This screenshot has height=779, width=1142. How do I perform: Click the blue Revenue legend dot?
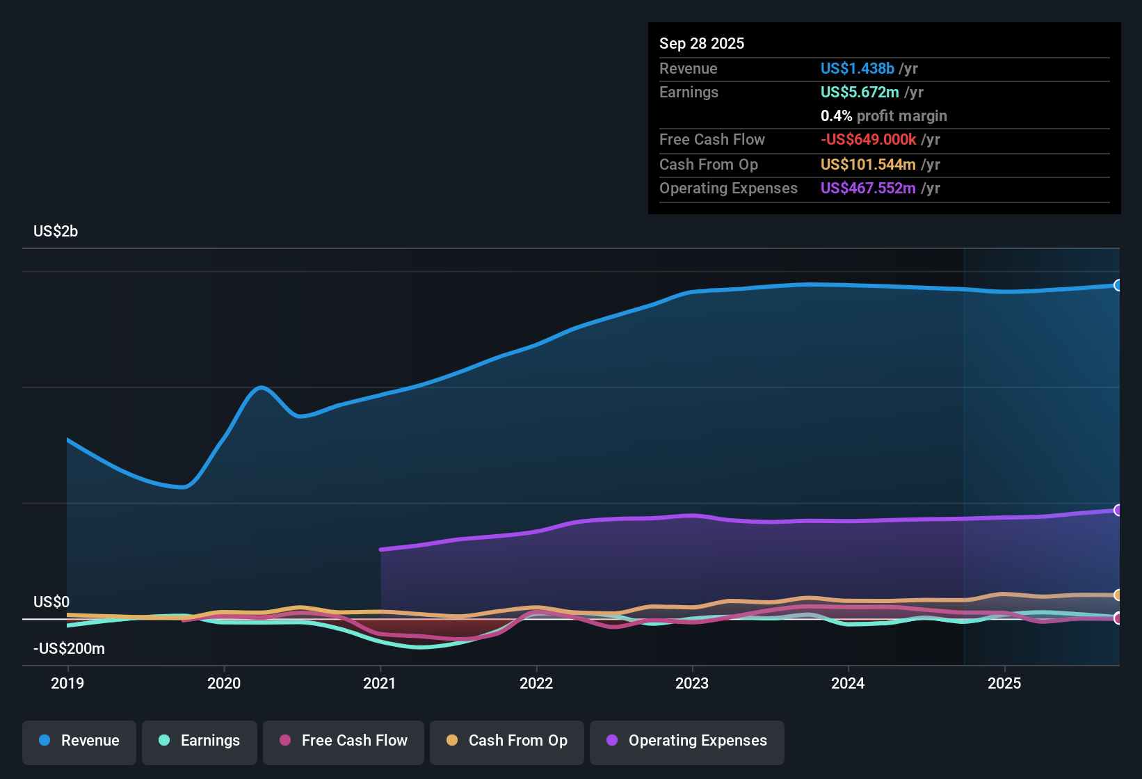point(44,741)
